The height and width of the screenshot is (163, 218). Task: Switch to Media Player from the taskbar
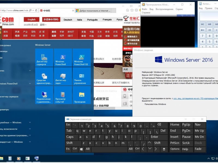point(19,158)
